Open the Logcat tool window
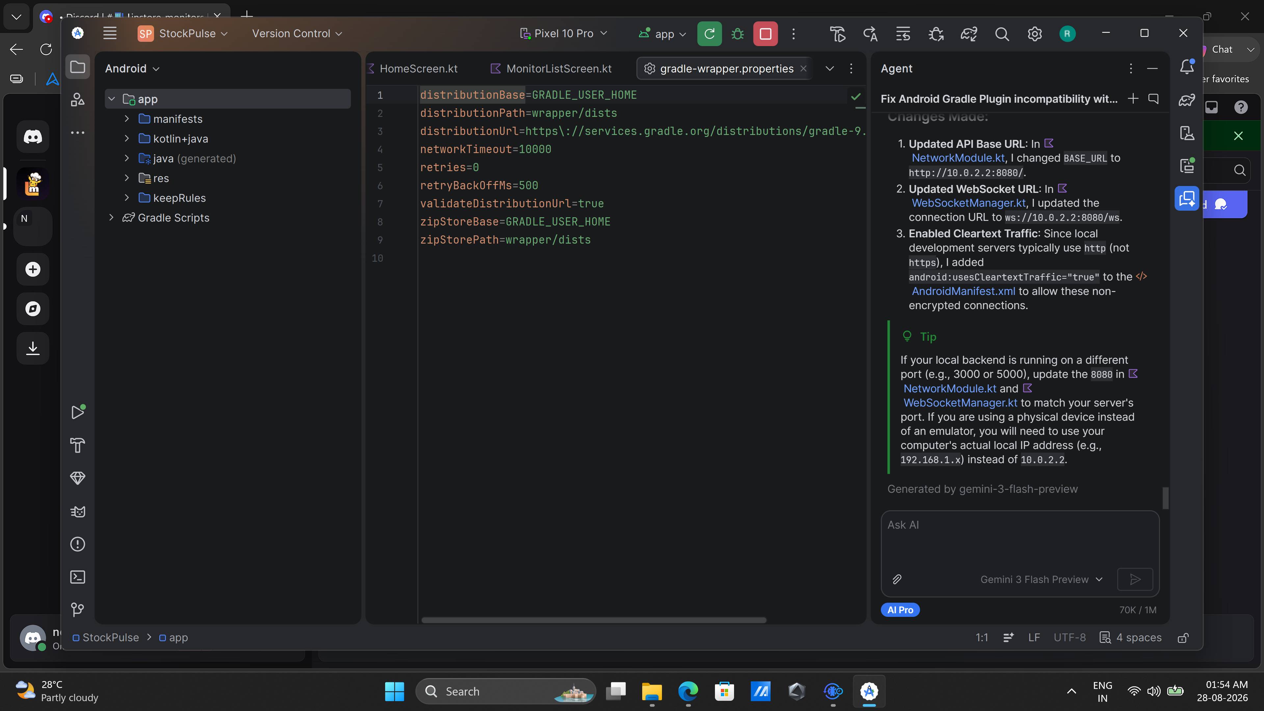The height and width of the screenshot is (711, 1264). pyautogui.click(x=78, y=511)
